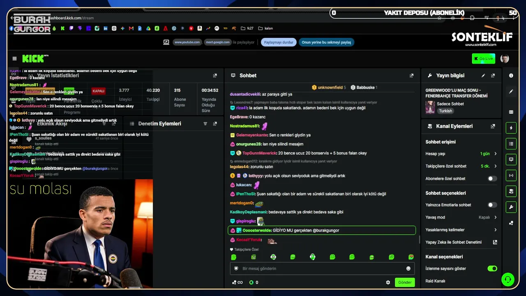Open the Adobe bookmark icon
Image resolution: width=526 pixels, height=296 pixels.
pos(165,28)
